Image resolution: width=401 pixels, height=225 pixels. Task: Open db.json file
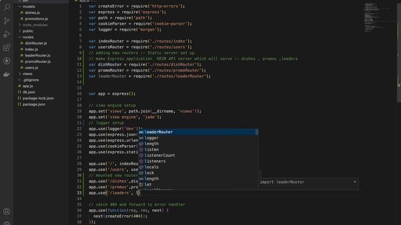click(x=29, y=92)
